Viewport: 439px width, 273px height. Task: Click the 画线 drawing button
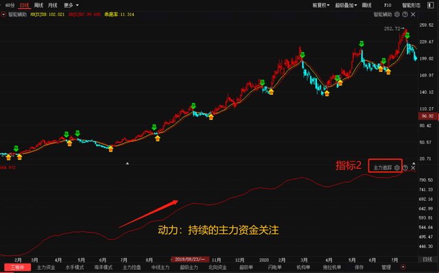(366, 5)
